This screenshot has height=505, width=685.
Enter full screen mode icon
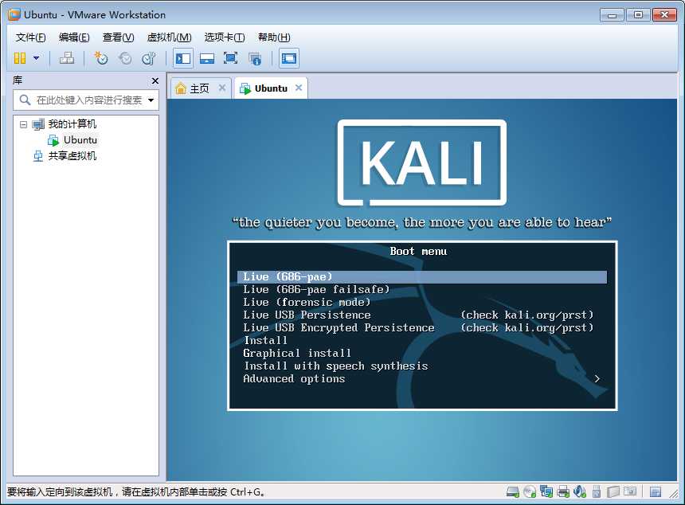[x=230, y=58]
